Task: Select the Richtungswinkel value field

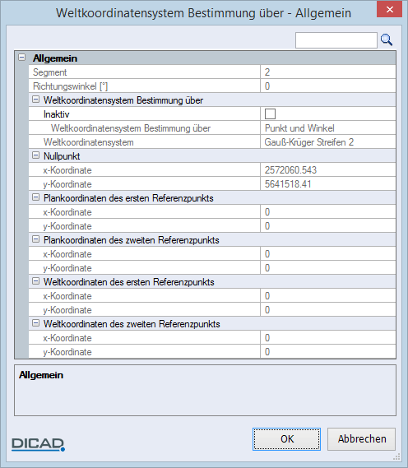Action: tap(328, 86)
